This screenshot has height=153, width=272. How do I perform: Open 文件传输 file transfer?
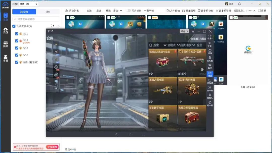[173, 11]
